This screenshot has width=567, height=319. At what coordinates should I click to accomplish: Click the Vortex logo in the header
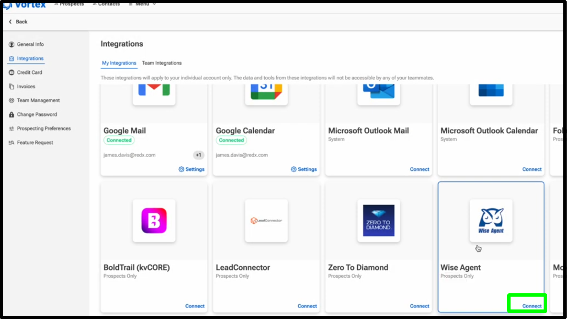[x=25, y=5]
